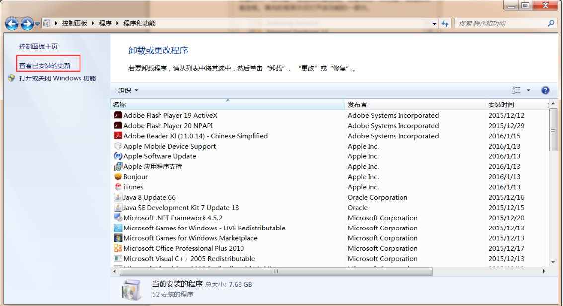Select the iTunes program name
The image size is (563, 306).
pos(133,187)
